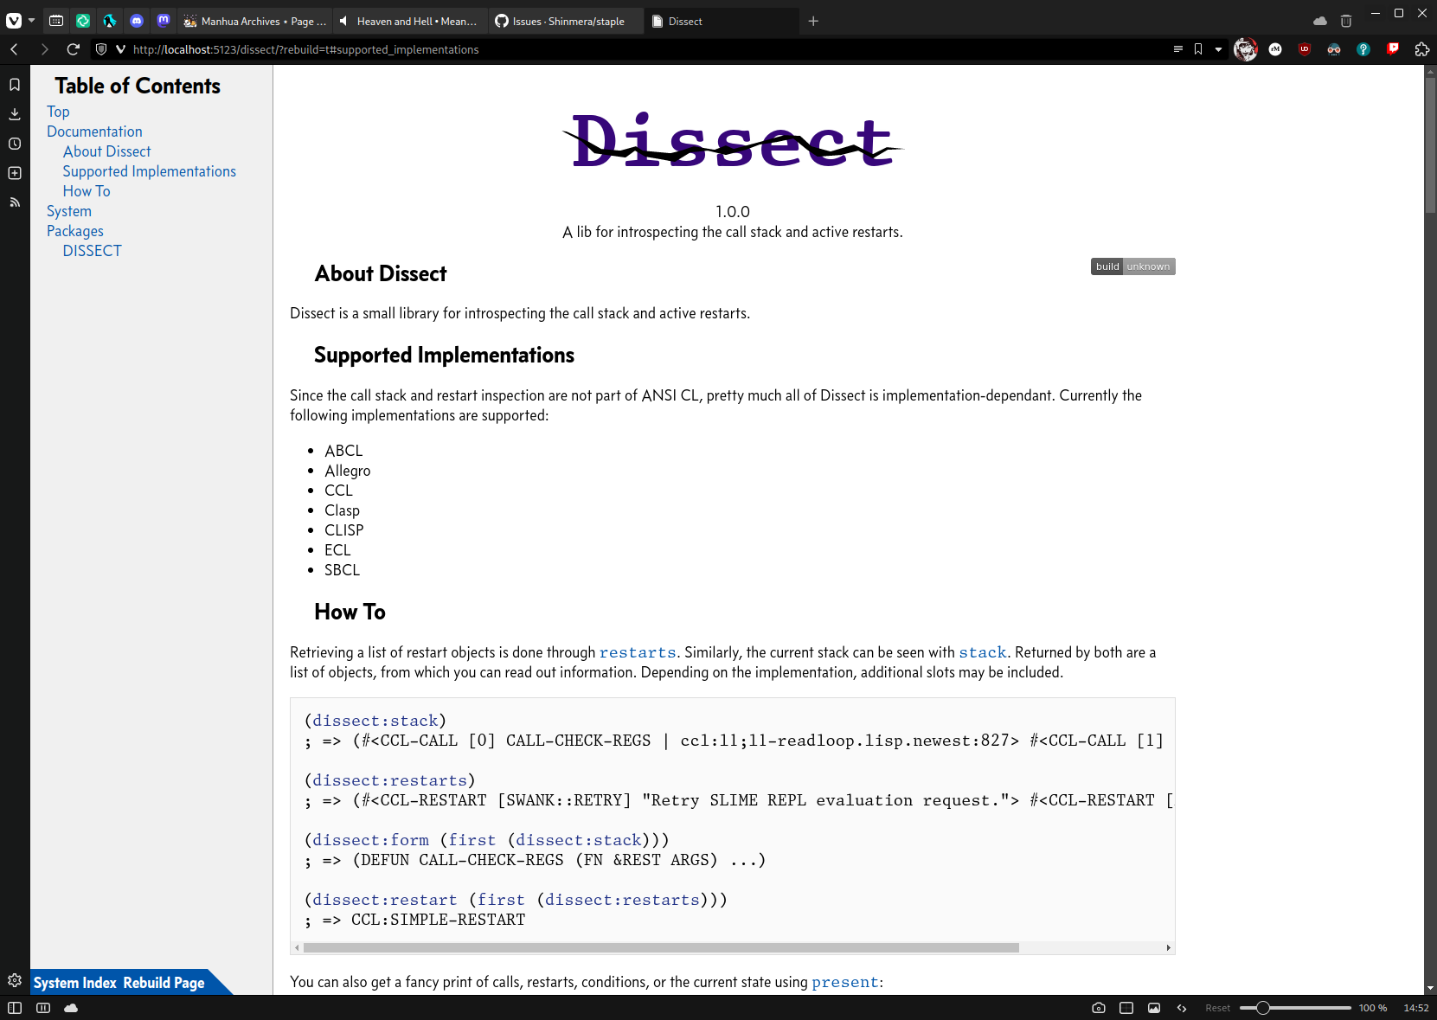
Task: Open Documentation in table of contents
Action: [x=94, y=132]
